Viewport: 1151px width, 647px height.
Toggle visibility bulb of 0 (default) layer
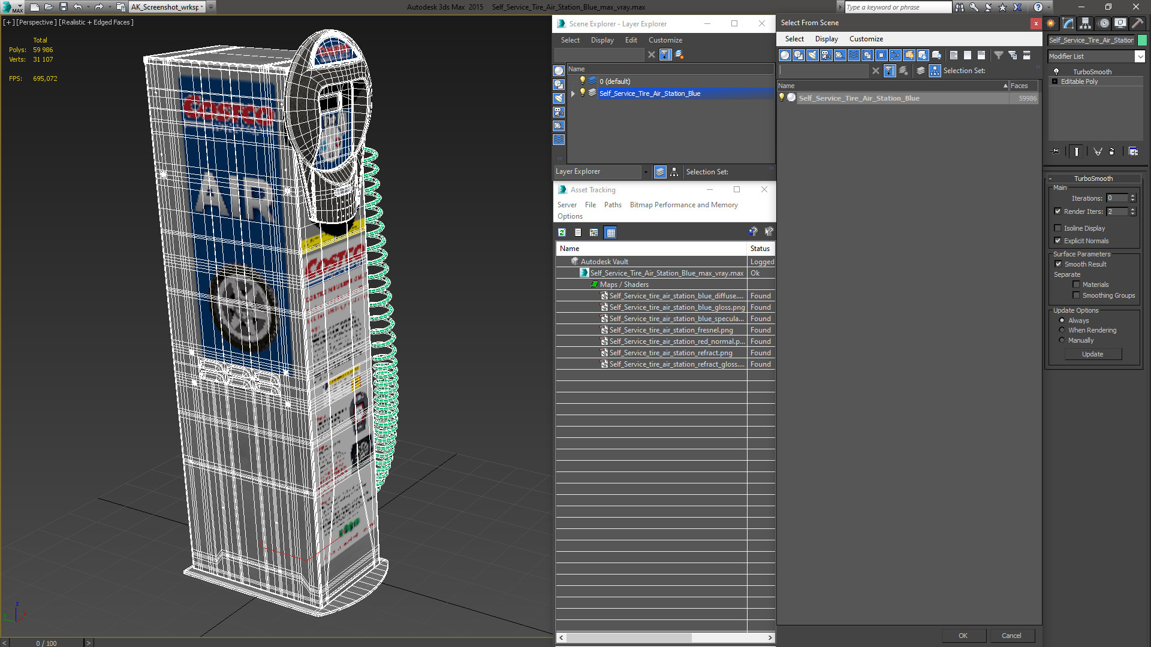pyautogui.click(x=582, y=81)
